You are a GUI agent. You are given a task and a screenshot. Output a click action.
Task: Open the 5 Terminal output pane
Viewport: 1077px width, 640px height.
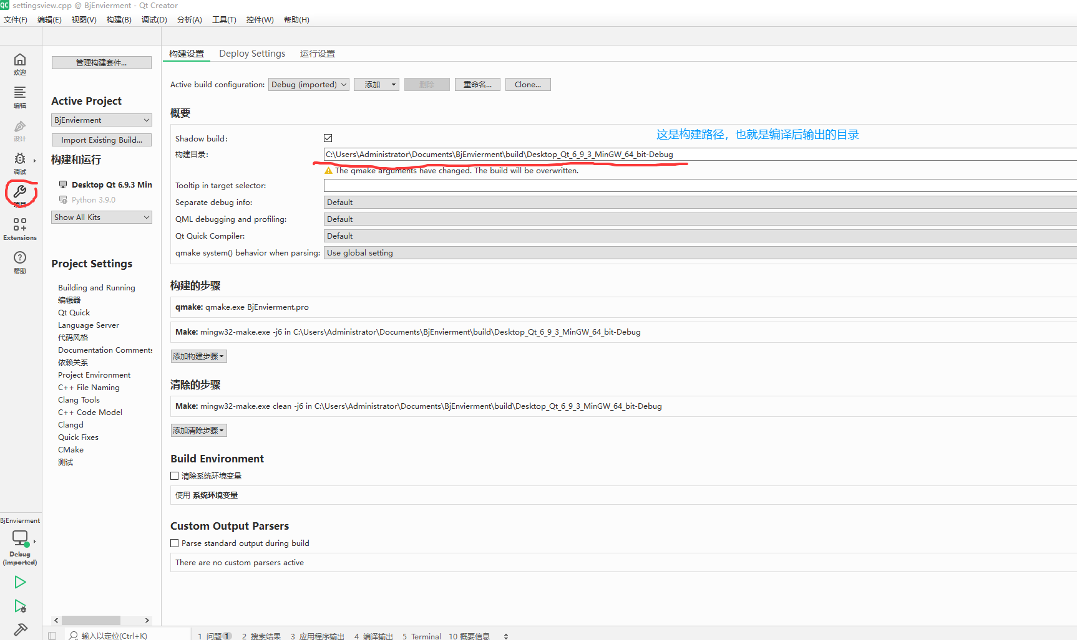(422, 636)
